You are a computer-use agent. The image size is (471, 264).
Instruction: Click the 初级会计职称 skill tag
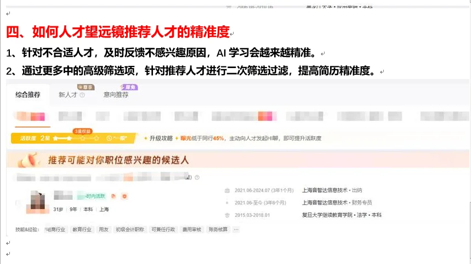pyautogui.click(x=130, y=229)
